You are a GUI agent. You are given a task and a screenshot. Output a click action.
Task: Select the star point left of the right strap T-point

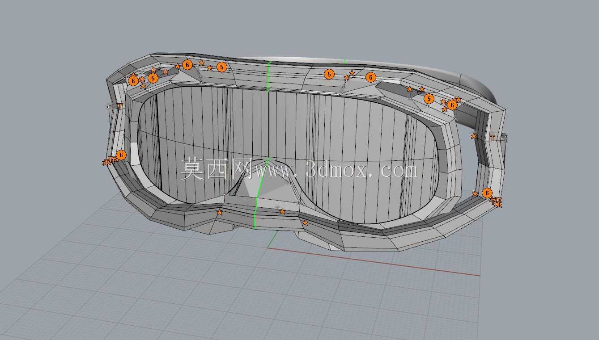point(474,136)
